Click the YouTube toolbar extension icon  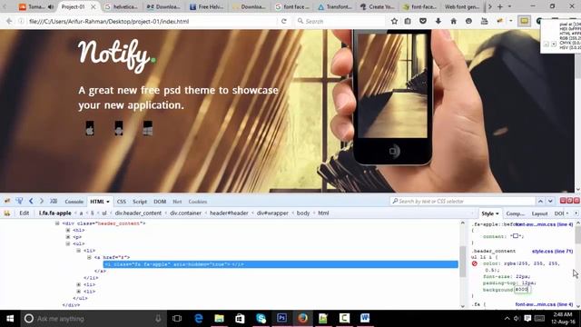(x=484, y=22)
